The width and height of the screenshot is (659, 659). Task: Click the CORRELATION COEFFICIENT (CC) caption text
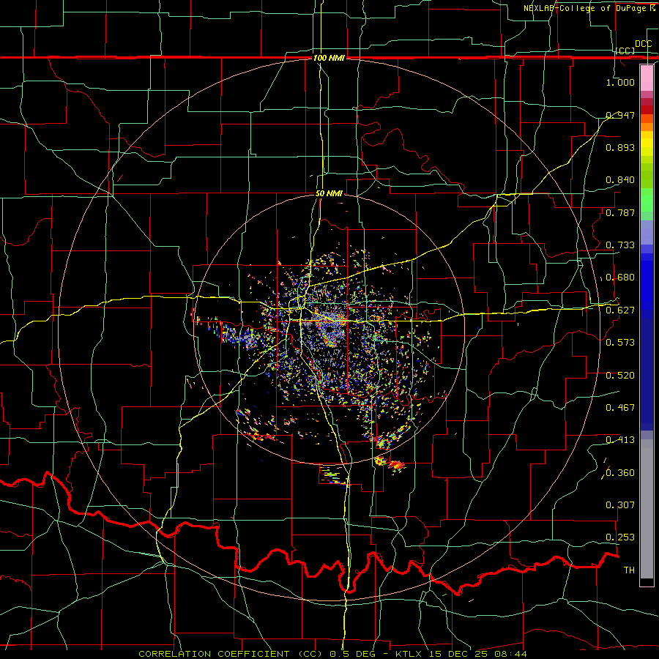(231, 654)
